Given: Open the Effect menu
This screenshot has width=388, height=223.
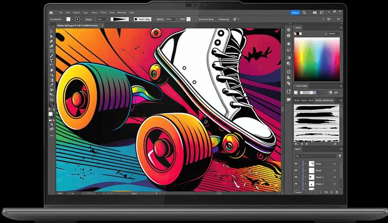Looking at the screenshot, I should pos(103,12).
